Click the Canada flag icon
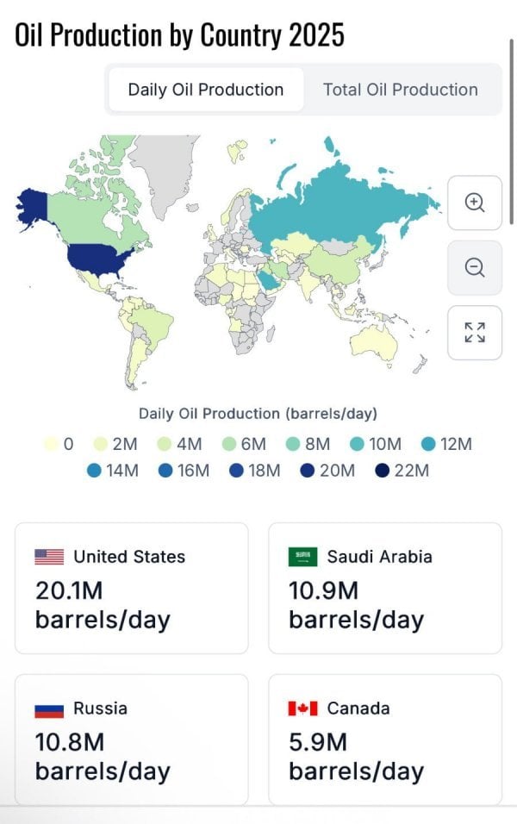The image size is (517, 824). pos(302,709)
